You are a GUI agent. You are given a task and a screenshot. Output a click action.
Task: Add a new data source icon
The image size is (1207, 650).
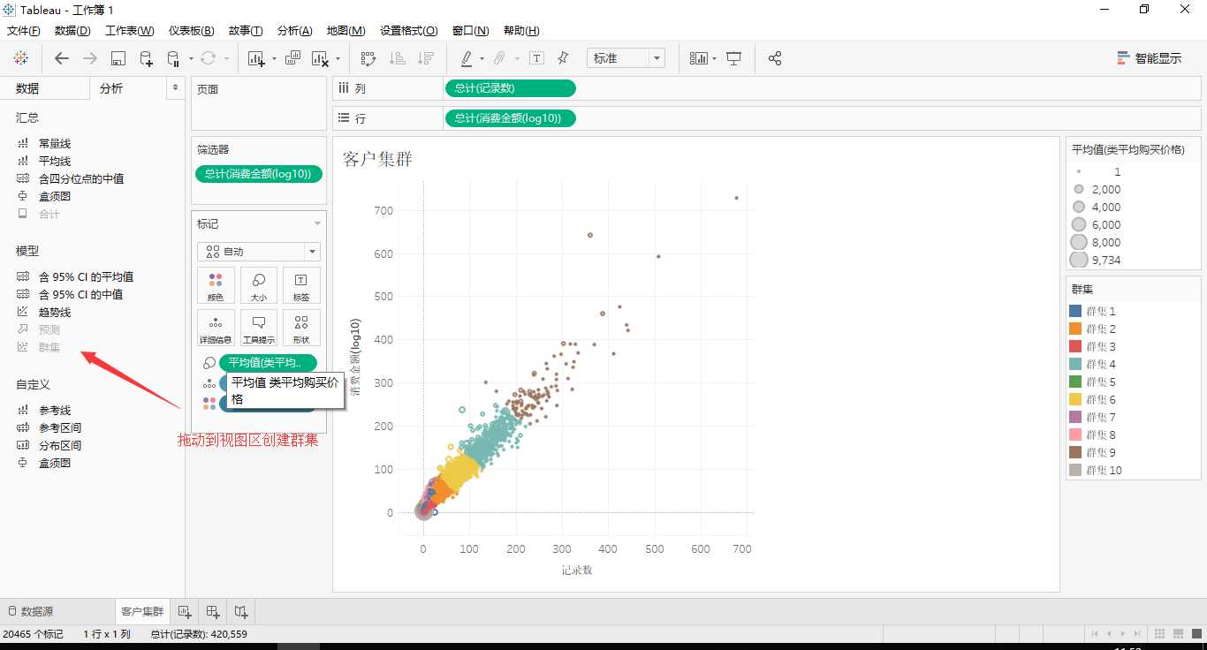coord(147,58)
